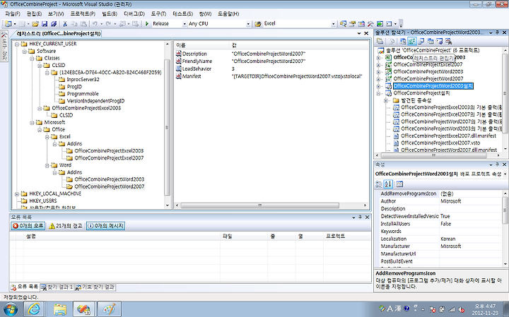This screenshot has width=509, height=317.
Task: Open the 파일(F) menu
Action: pyautogui.click(x=13, y=14)
